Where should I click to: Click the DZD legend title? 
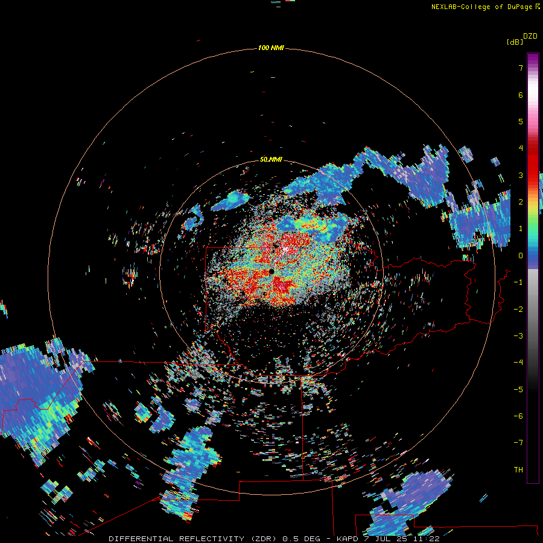tap(530, 36)
